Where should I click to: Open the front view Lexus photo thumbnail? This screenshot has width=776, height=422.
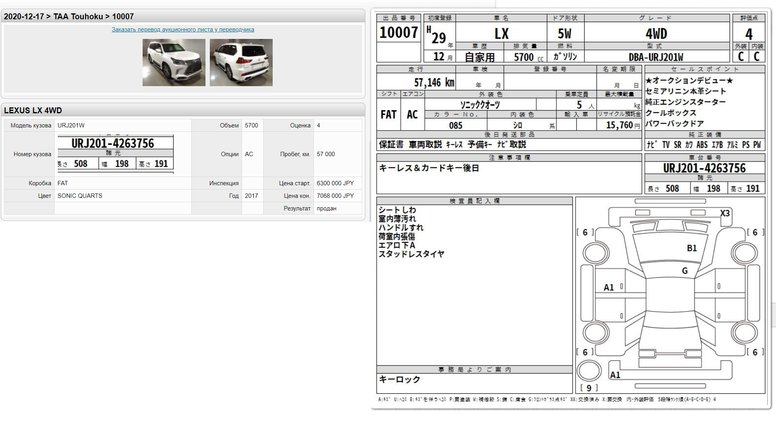pos(174,63)
